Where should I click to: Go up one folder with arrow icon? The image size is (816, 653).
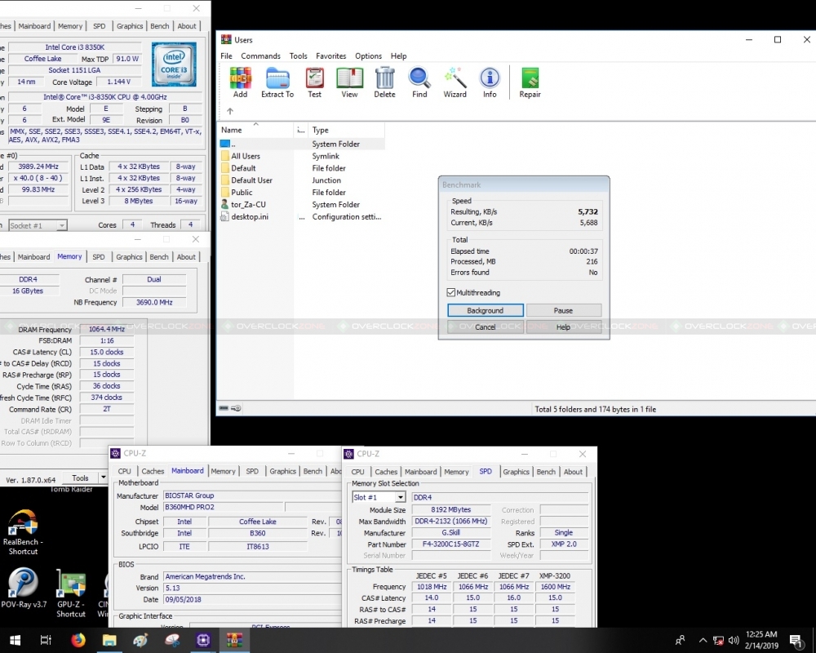[x=230, y=111]
